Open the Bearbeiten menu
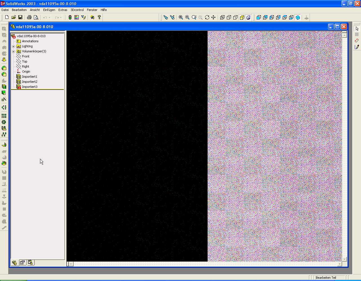This screenshot has height=281, width=361. (19, 10)
